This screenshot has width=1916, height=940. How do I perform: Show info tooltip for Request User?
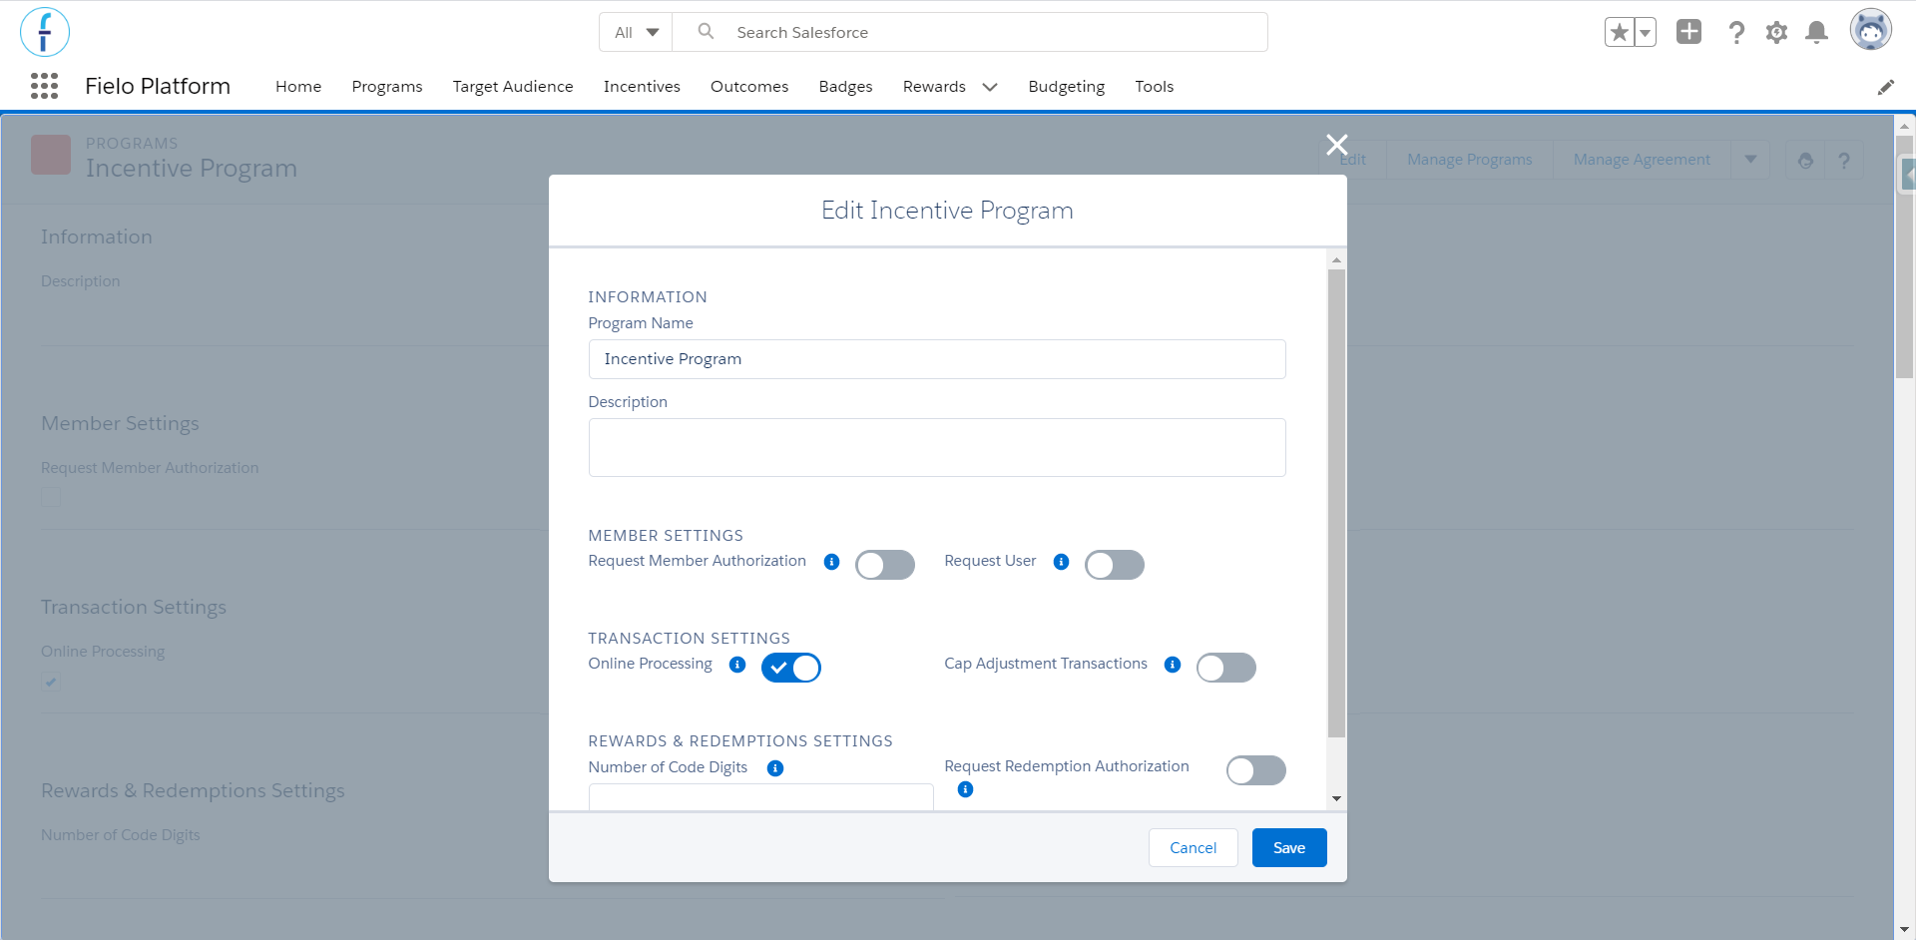click(1061, 562)
